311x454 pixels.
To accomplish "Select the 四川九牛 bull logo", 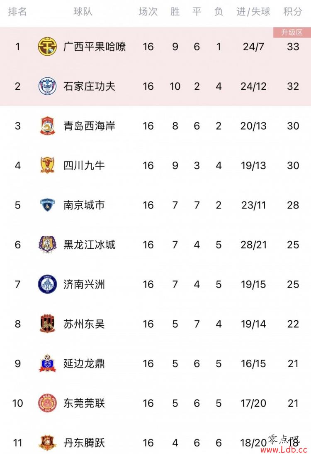I will [x=47, y=165].
